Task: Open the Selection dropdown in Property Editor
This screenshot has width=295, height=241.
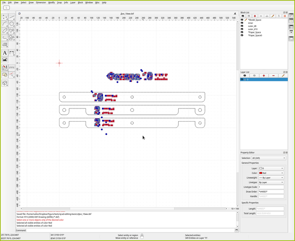Action: coord(269,158)
